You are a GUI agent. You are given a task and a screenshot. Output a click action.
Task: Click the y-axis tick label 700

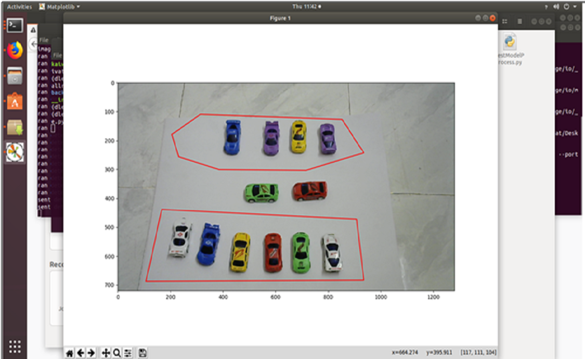coord(109,285)
